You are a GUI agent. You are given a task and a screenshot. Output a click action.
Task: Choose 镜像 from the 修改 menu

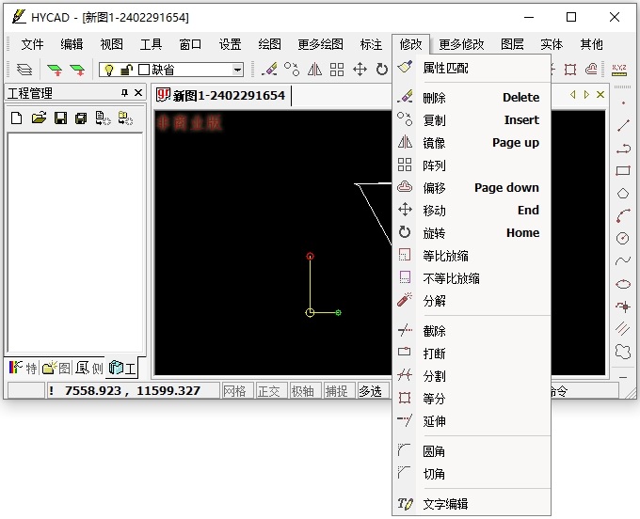click(434, 143)
